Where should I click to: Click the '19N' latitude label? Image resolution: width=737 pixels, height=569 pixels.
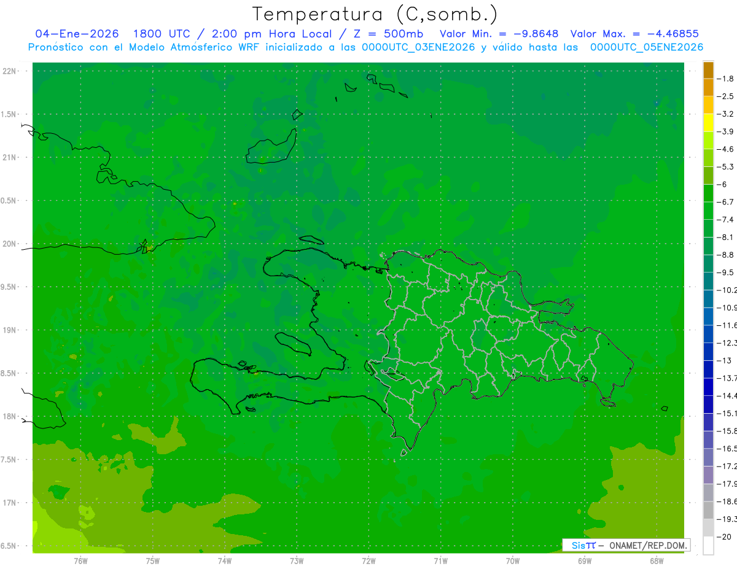click(10, 330)
